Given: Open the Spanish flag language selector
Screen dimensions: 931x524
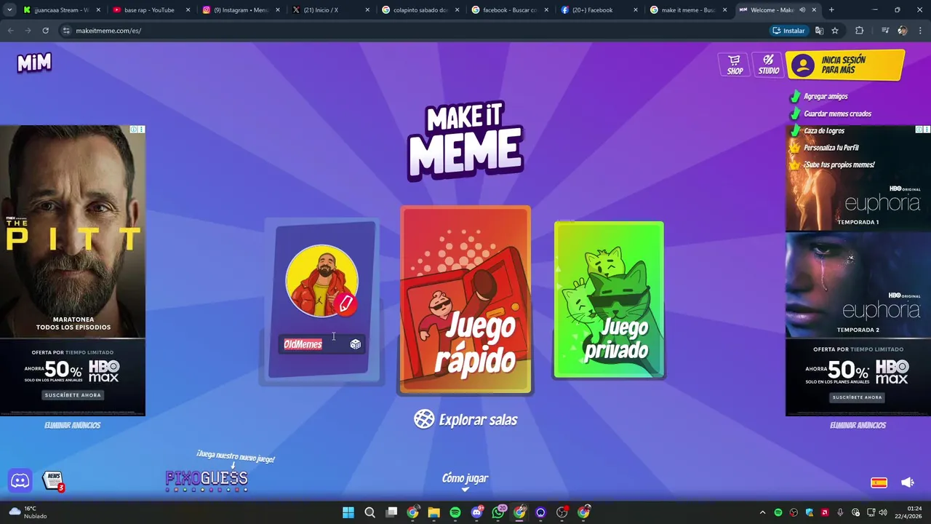Looking at the screenshot, I should pos(879,483).
